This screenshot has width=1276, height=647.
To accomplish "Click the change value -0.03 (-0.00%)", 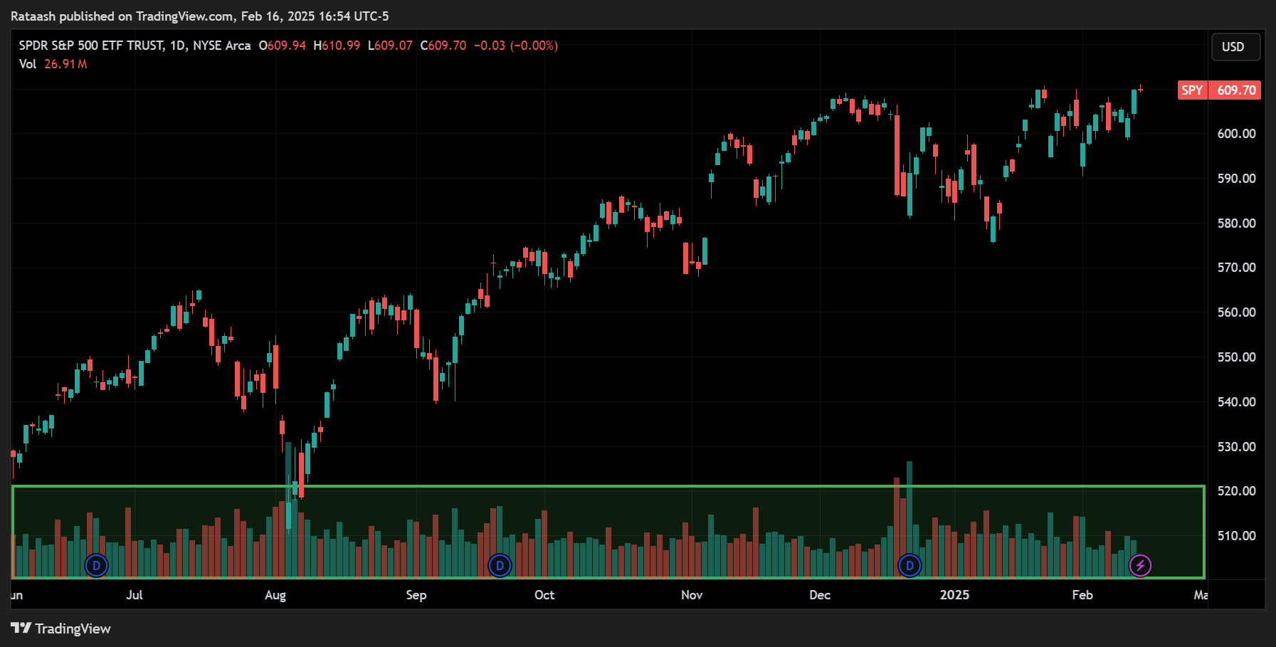I will pyautogui.click(x=516, y=46).
